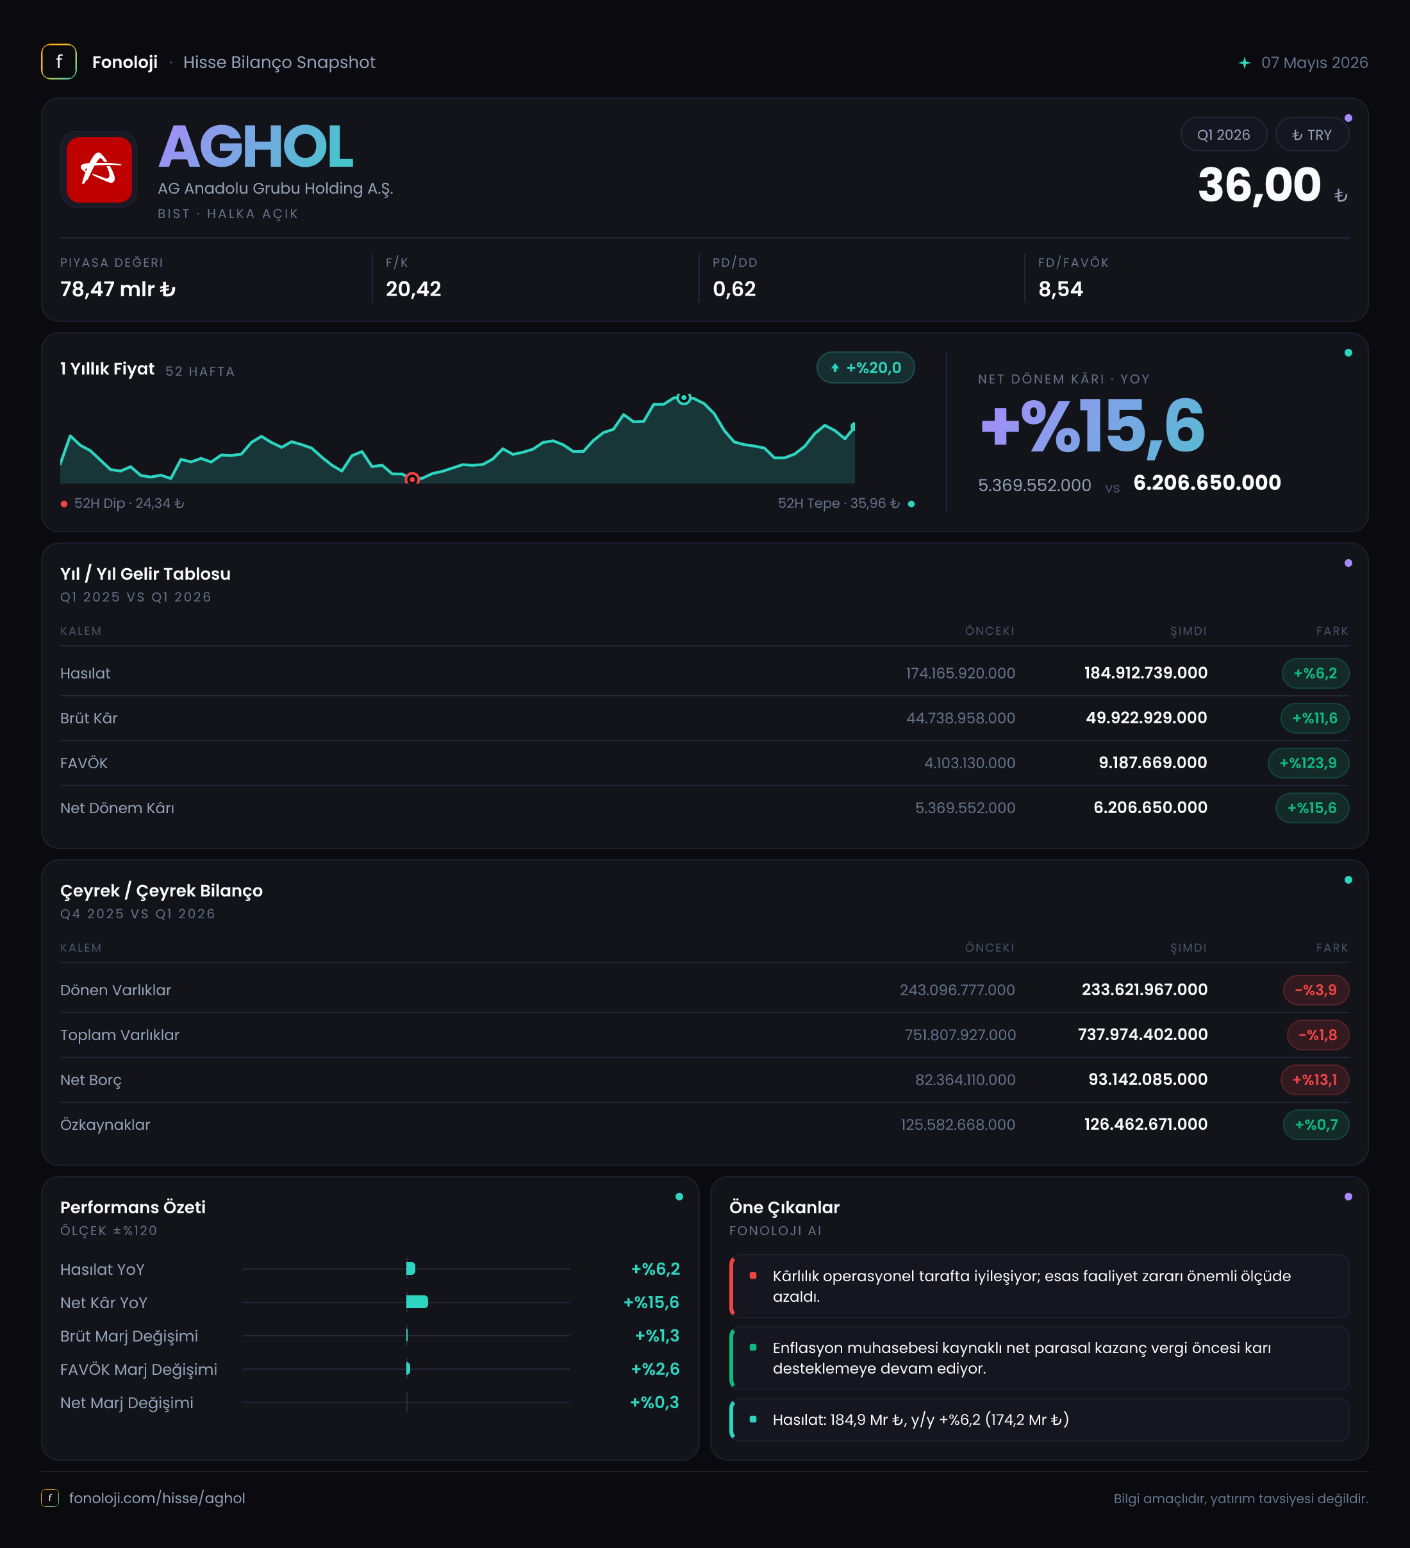Viewport: 1410px width, 1548px height.
Task: Click the Piyasa Değeri value 78,47 mlr ₺
Action: 118,289
